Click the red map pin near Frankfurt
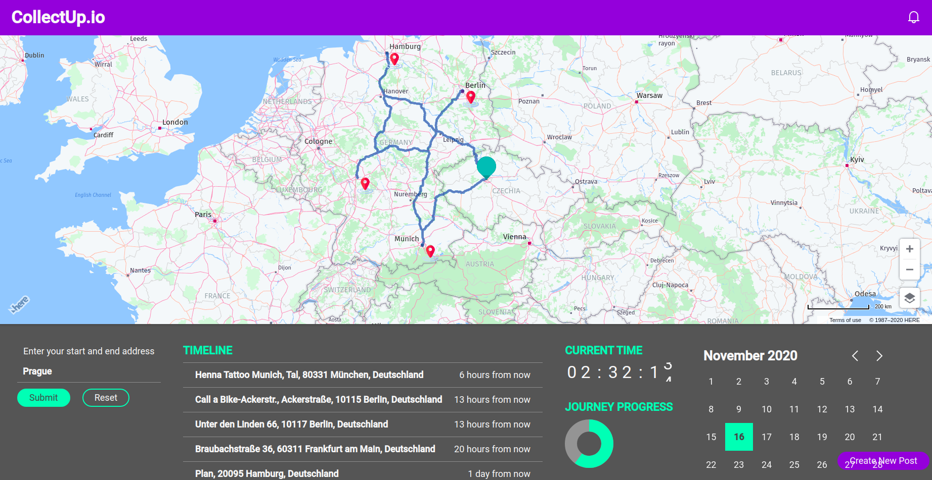 [x=365, y=183]
